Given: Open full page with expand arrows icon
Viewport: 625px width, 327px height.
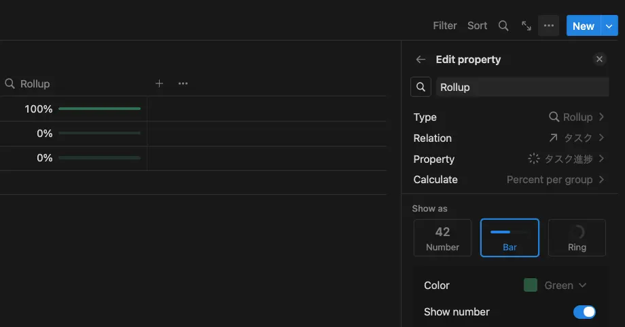Looking at the screenshot, I should pos(526,26).
